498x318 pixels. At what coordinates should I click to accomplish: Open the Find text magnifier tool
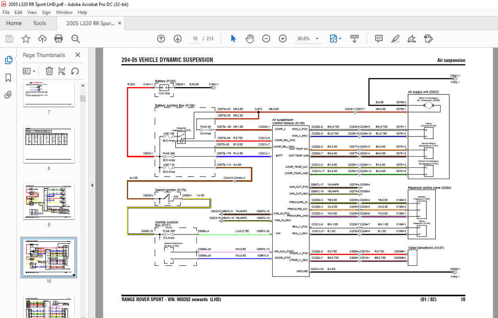pyautogui.click(x=76, y=39)
